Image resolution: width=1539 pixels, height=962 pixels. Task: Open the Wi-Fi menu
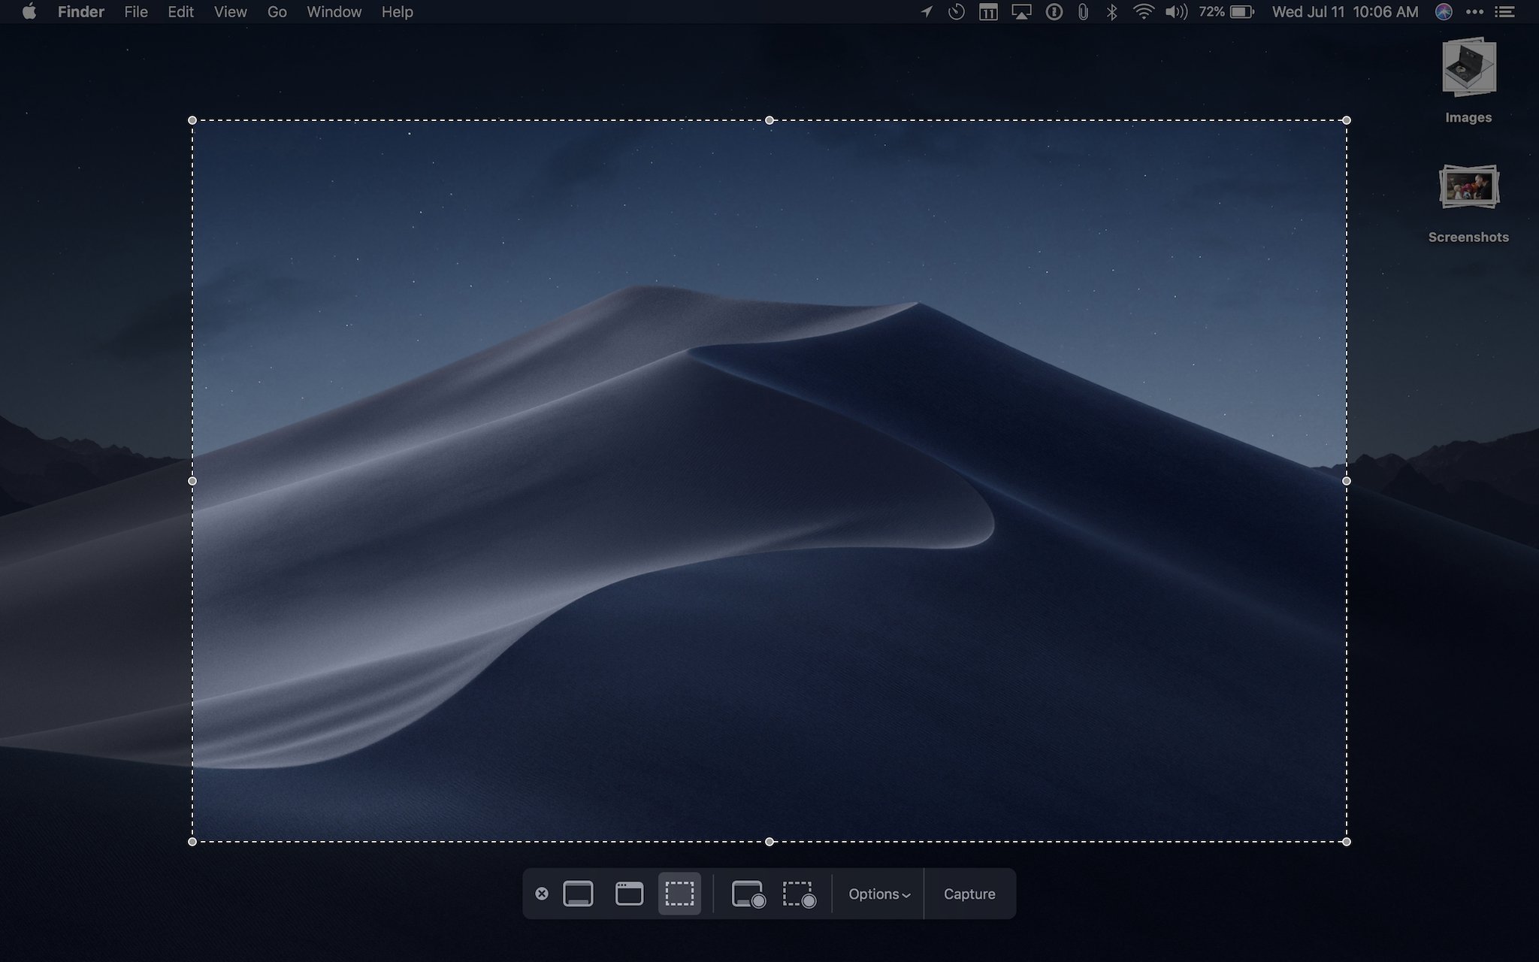(x=1144, y=12)
